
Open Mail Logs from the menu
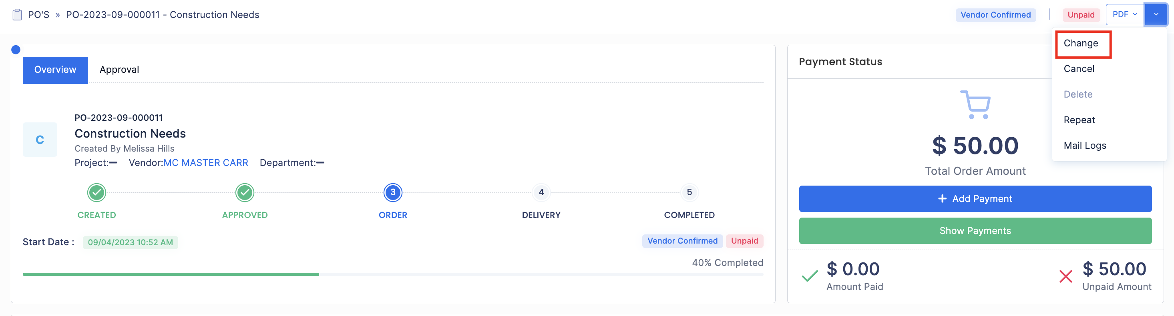click(1085, 146)
